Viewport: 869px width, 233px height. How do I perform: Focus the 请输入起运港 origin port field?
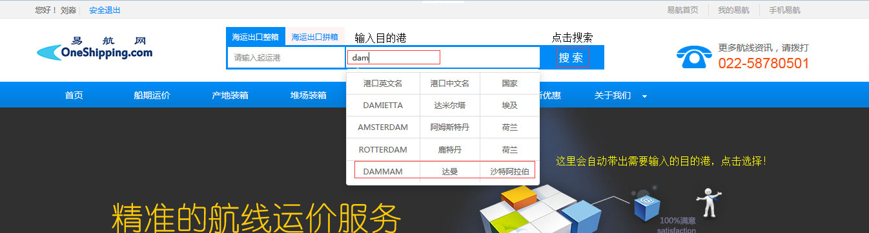point(286,58)
